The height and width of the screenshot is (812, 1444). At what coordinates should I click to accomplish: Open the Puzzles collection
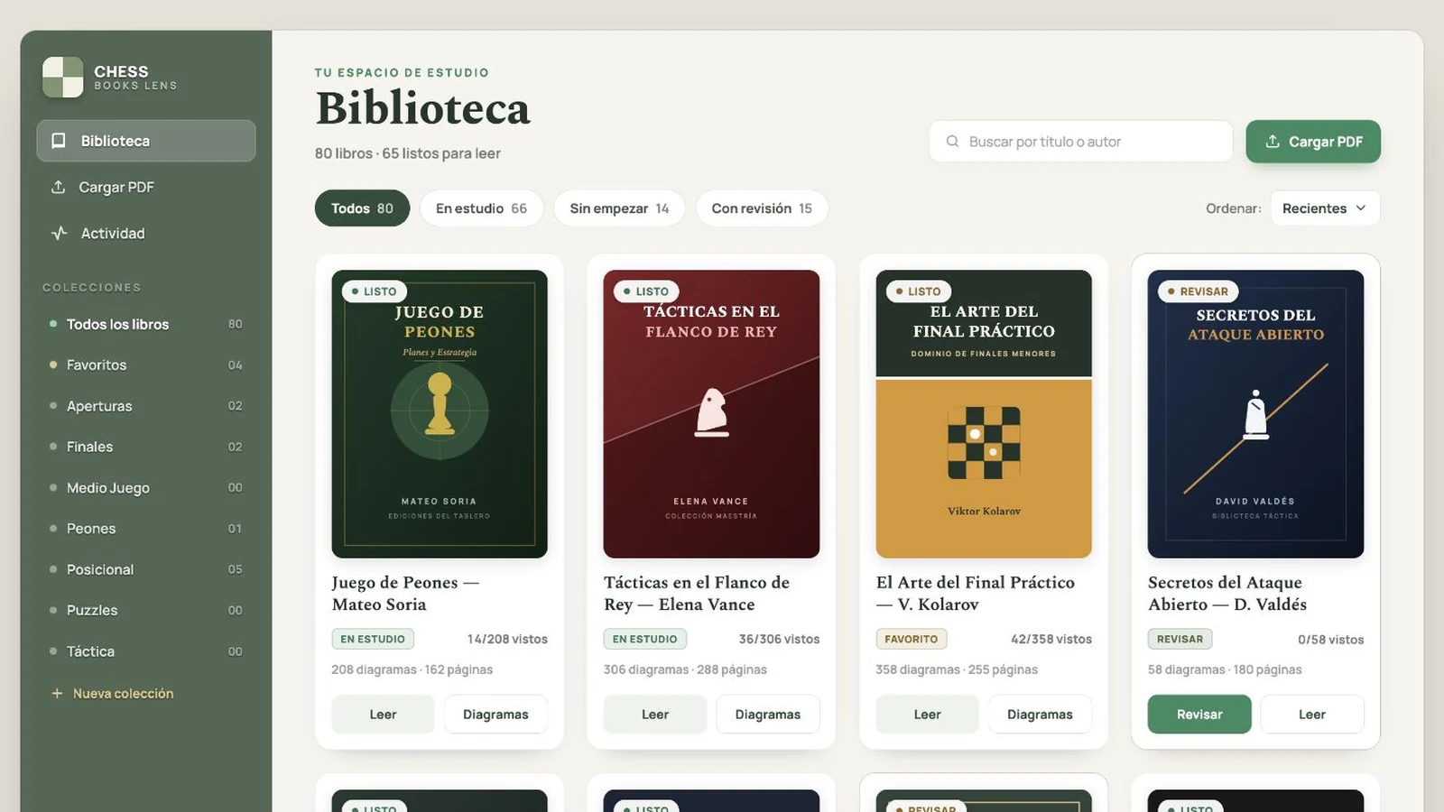point(146,610)
